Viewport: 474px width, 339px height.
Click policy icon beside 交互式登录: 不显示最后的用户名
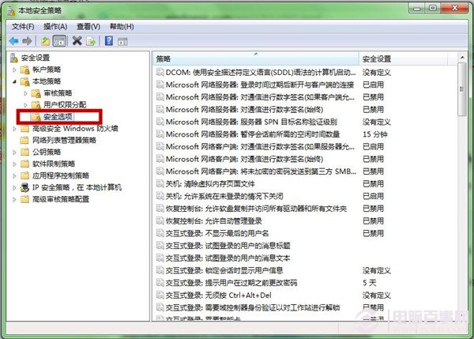[x=160, y=233]
